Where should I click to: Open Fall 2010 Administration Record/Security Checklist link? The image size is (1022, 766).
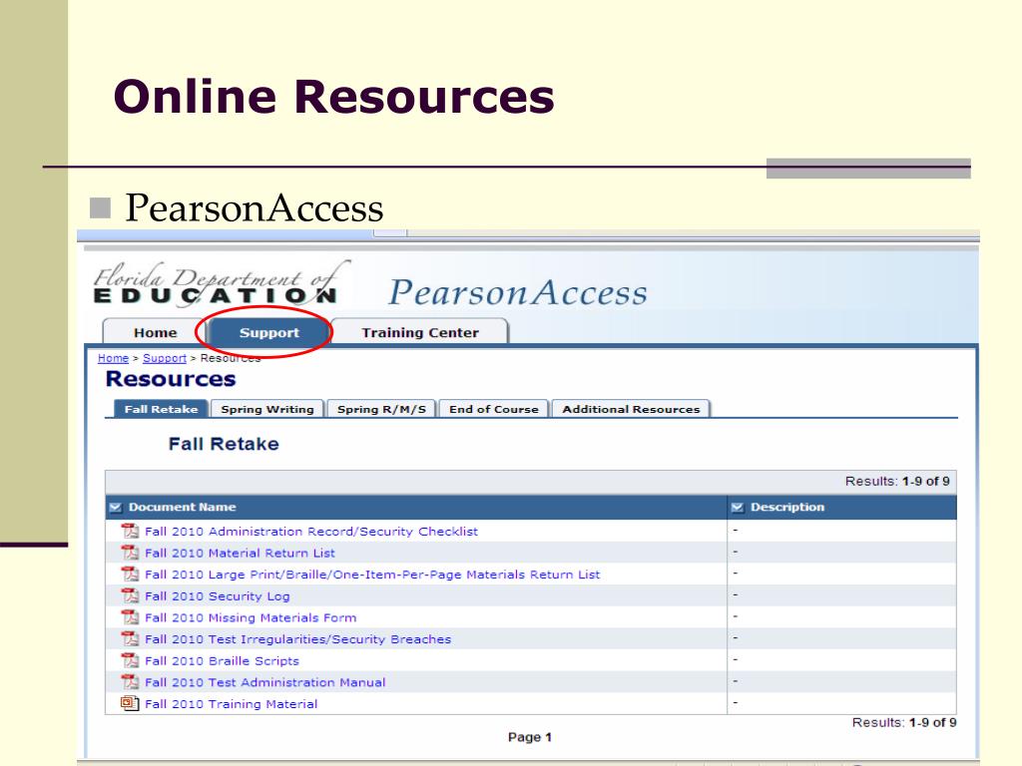click(311, 532)
